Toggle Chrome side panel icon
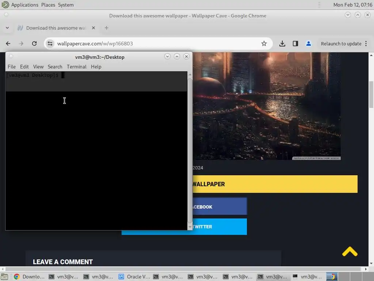The width and height of the screenshot is (374, 281). [x=295, y=44]
